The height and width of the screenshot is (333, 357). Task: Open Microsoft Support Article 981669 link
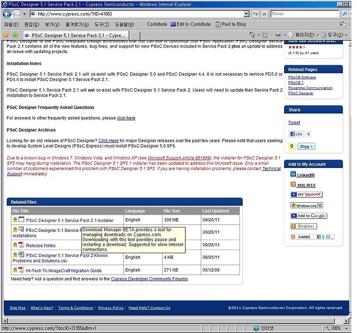[179, 158]
